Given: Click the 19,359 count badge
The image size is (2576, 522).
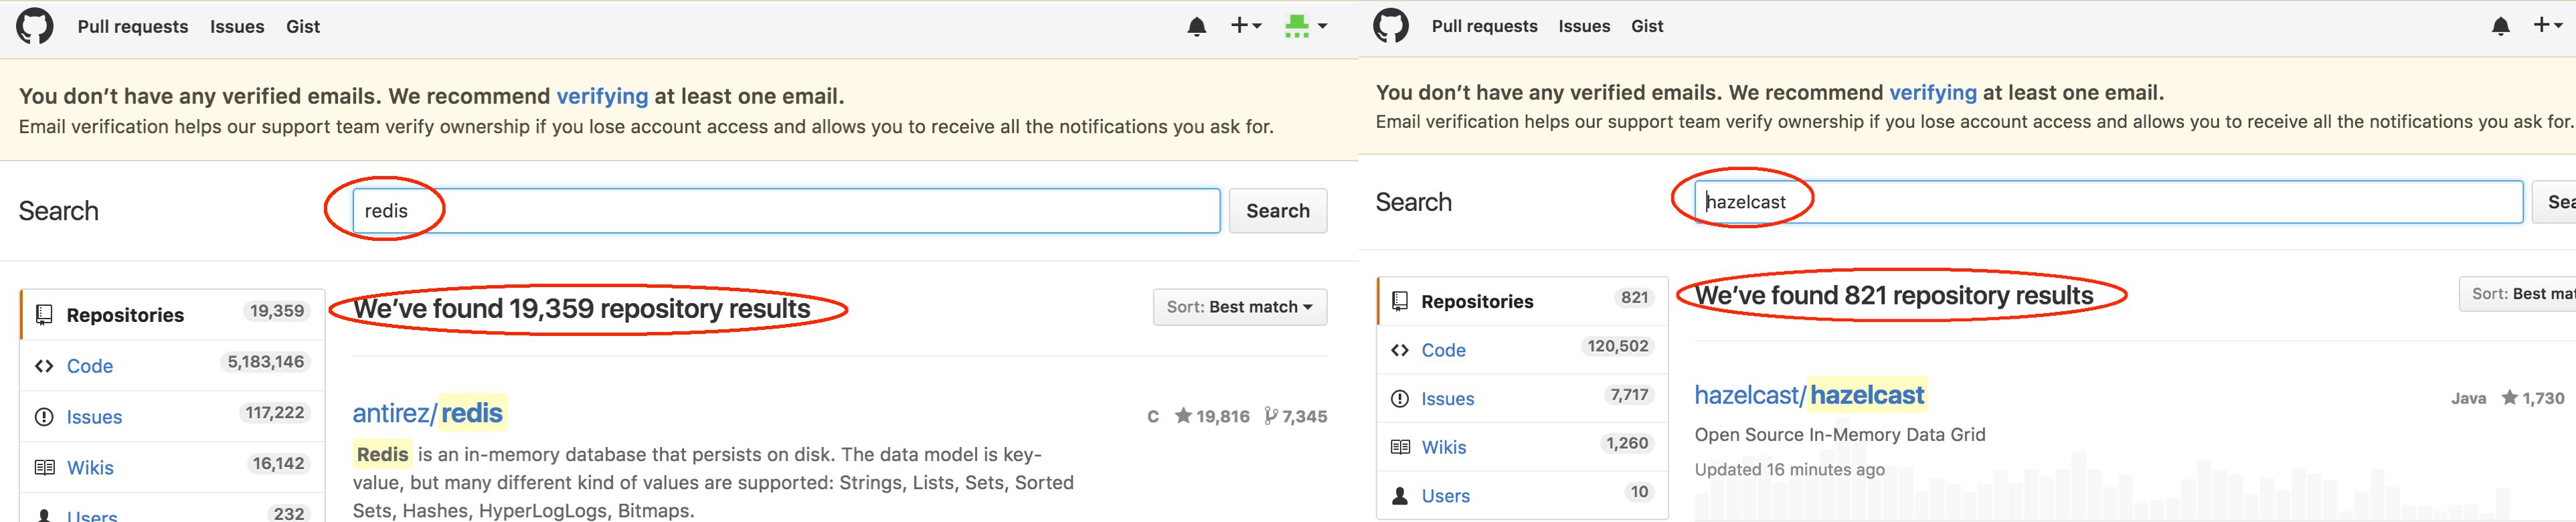Looking at the screenshot, I should click(x=277, y=311).
